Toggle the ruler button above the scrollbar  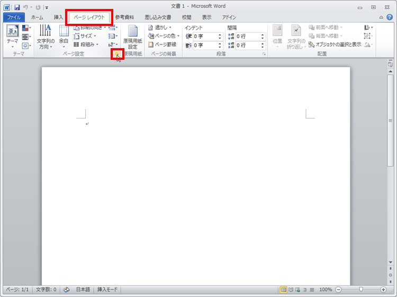[x=391, y=64]
